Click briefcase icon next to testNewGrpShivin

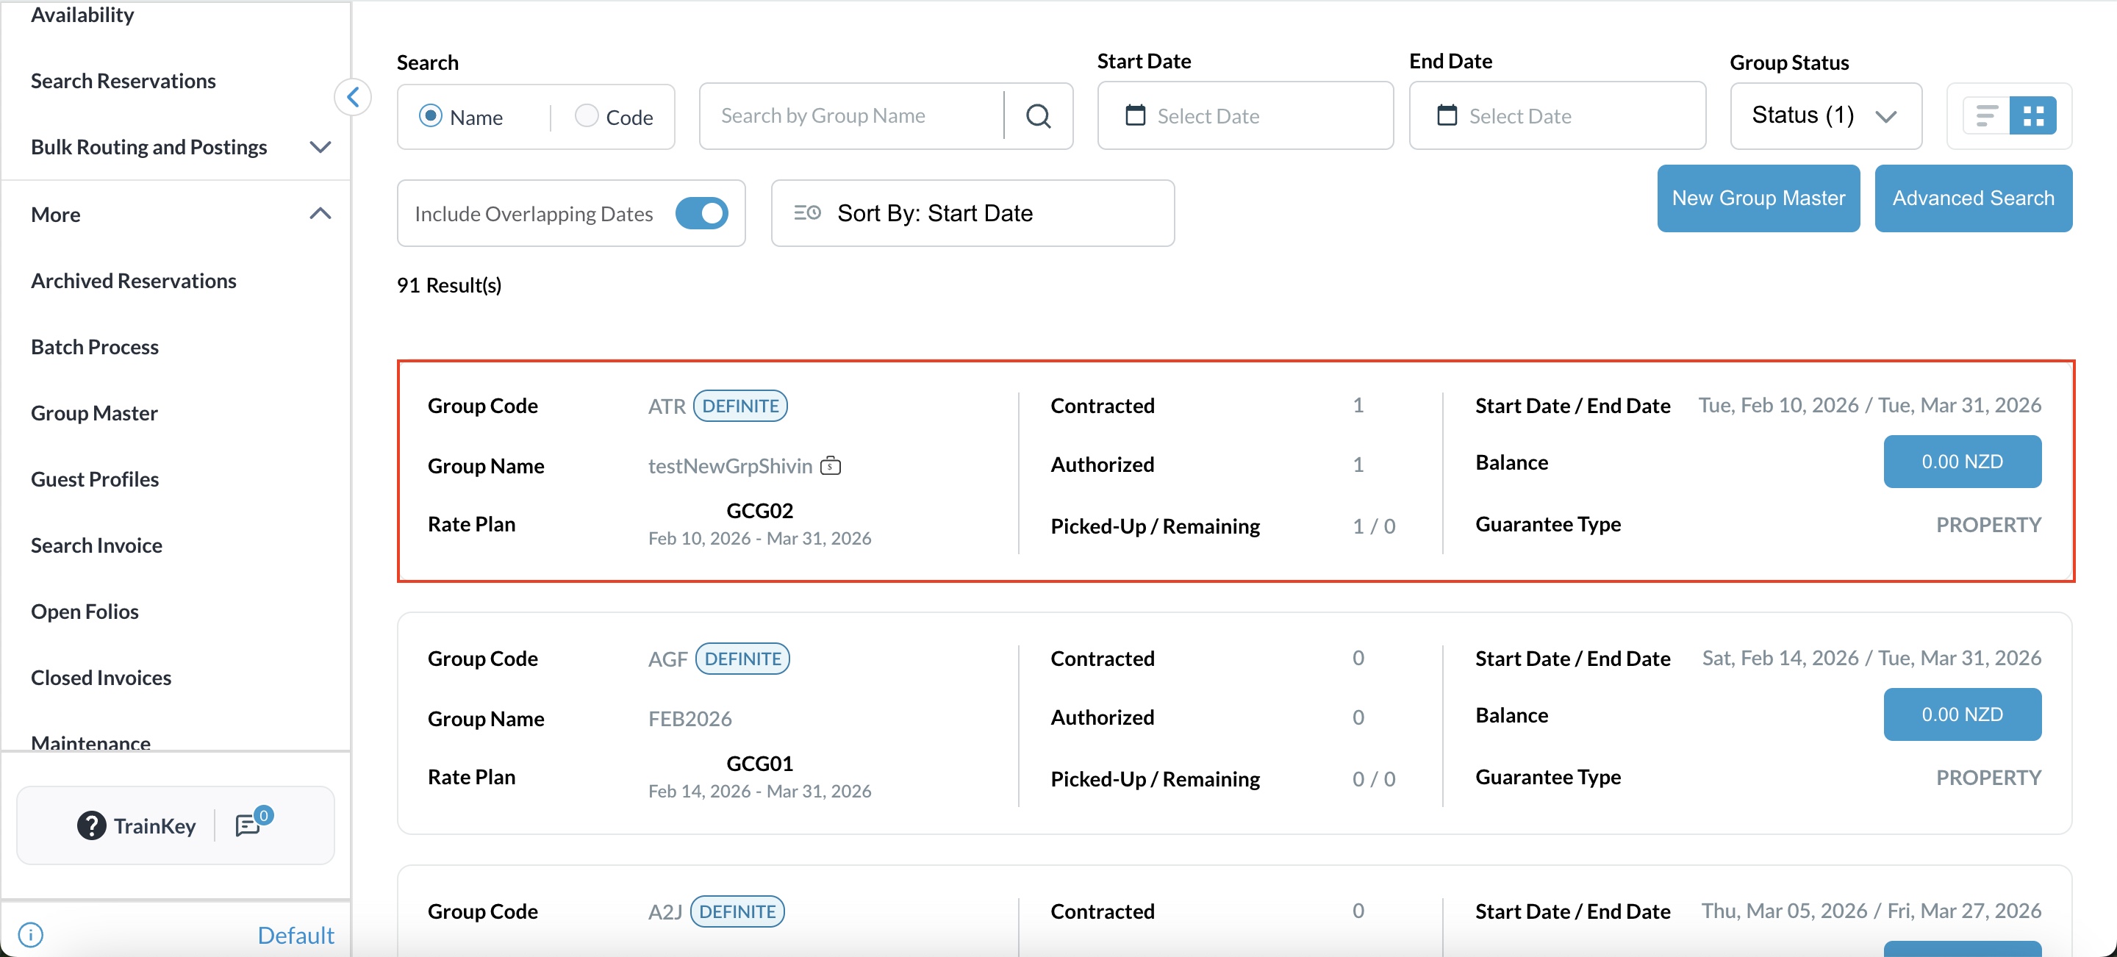coord(831,466)
